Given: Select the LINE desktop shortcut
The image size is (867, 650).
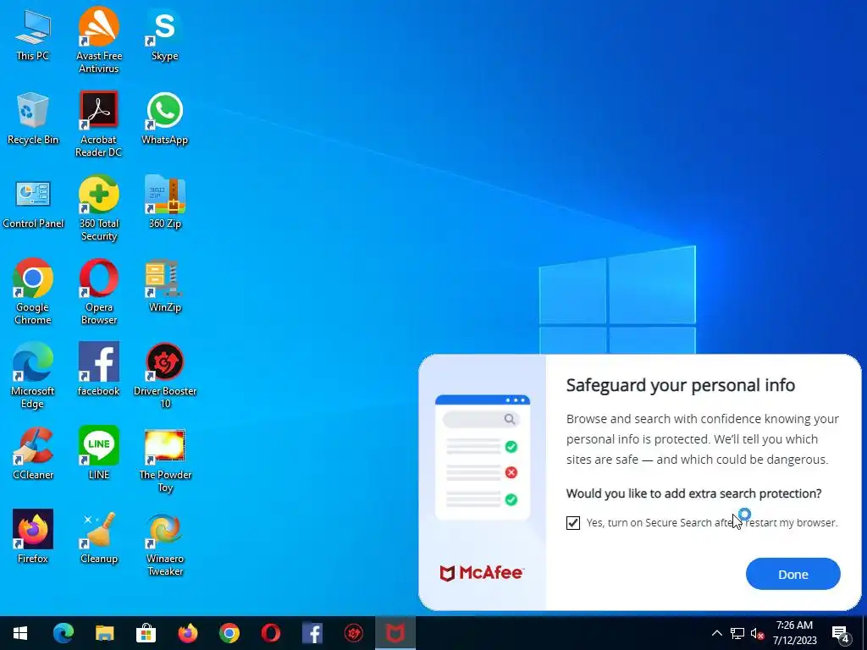Looking at the screenshot, I should click(x=98, y=454).
